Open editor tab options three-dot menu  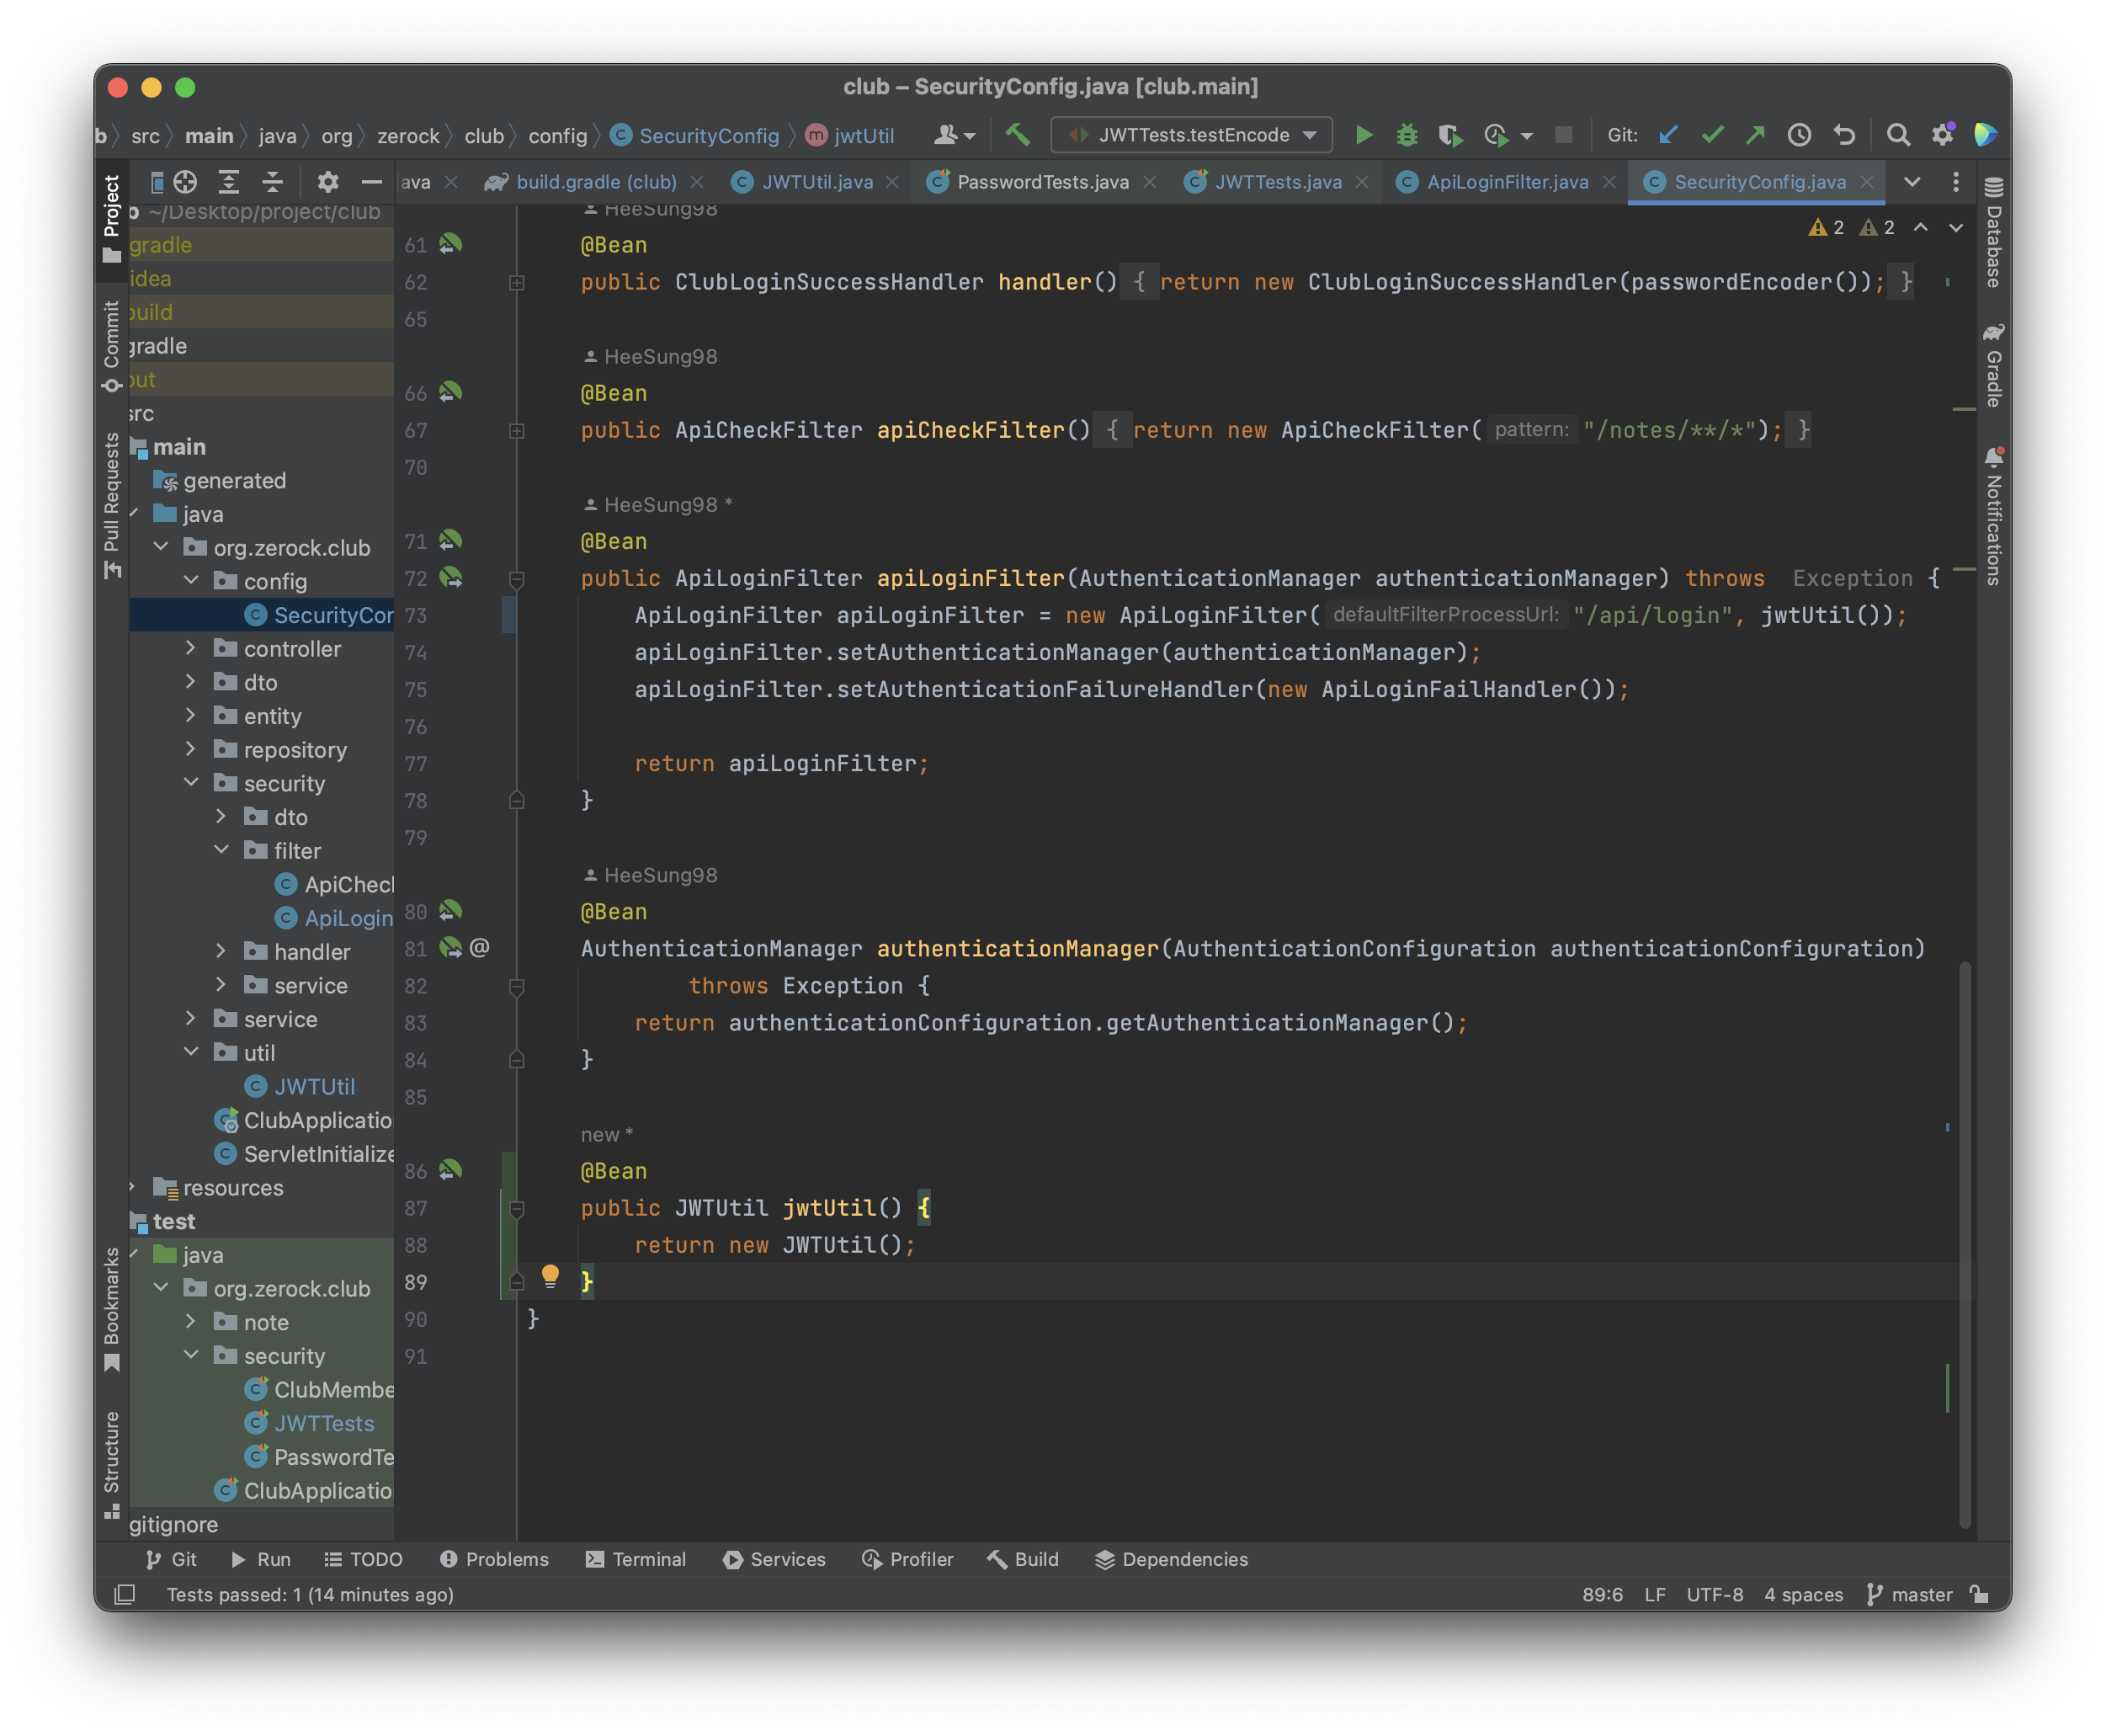point(1956,182)
